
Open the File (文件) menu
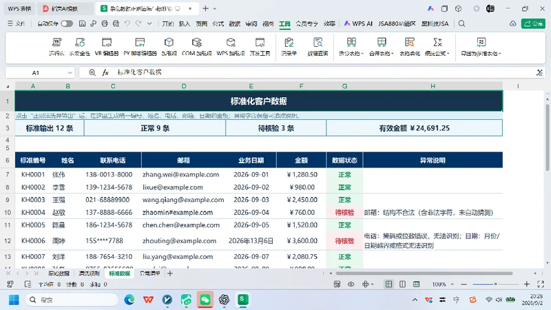click(x=16, y=23)
